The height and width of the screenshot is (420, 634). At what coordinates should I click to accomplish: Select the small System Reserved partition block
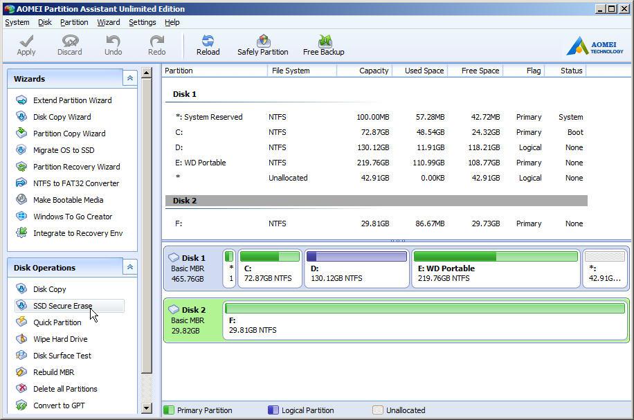(x=229, y=268)
